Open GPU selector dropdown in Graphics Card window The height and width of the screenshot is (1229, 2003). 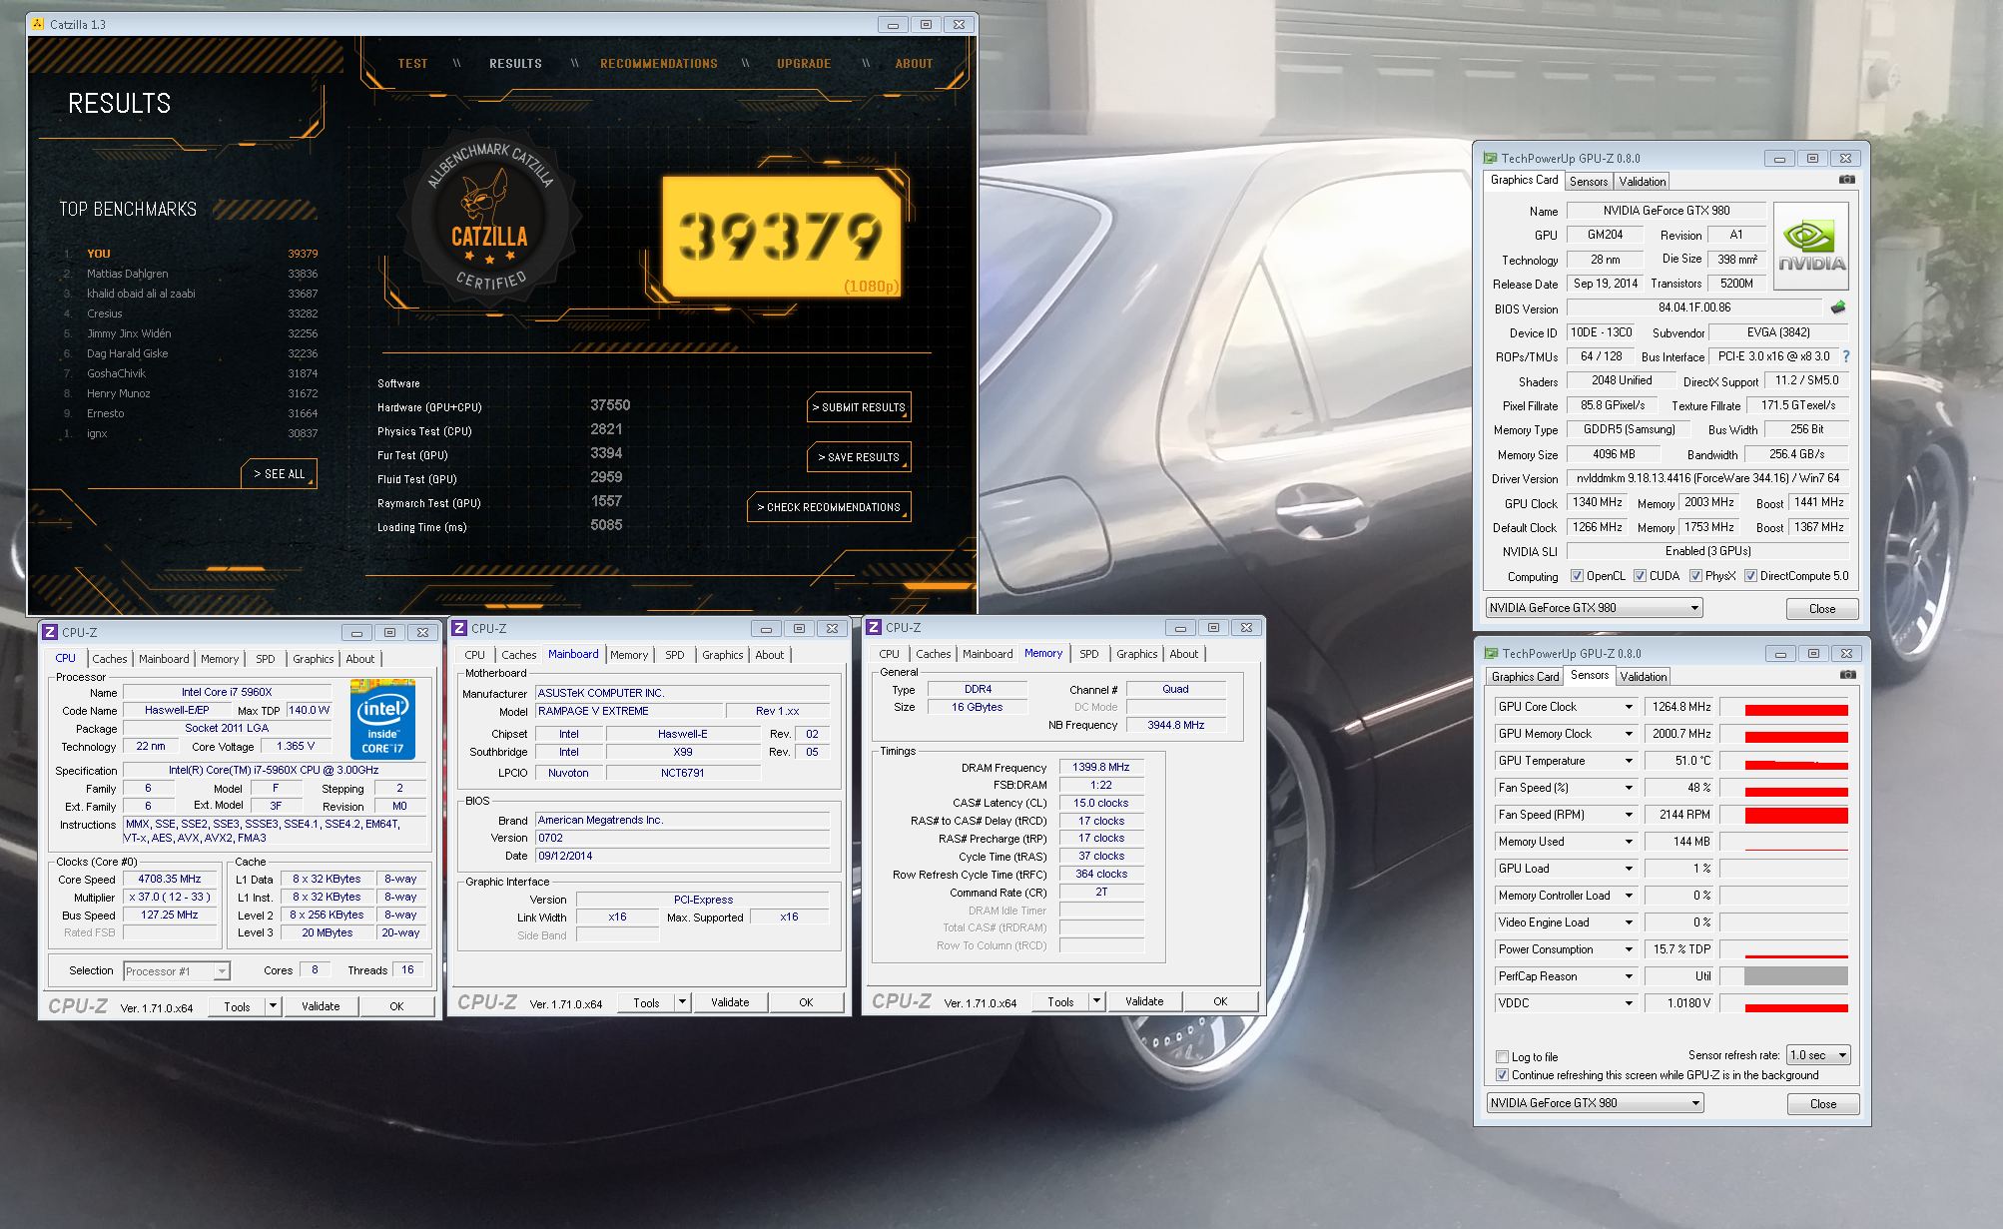(x=1594, y=607)
